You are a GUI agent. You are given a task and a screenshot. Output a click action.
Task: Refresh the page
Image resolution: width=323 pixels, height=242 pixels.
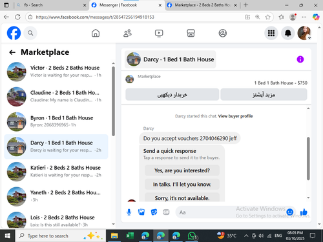17,17
